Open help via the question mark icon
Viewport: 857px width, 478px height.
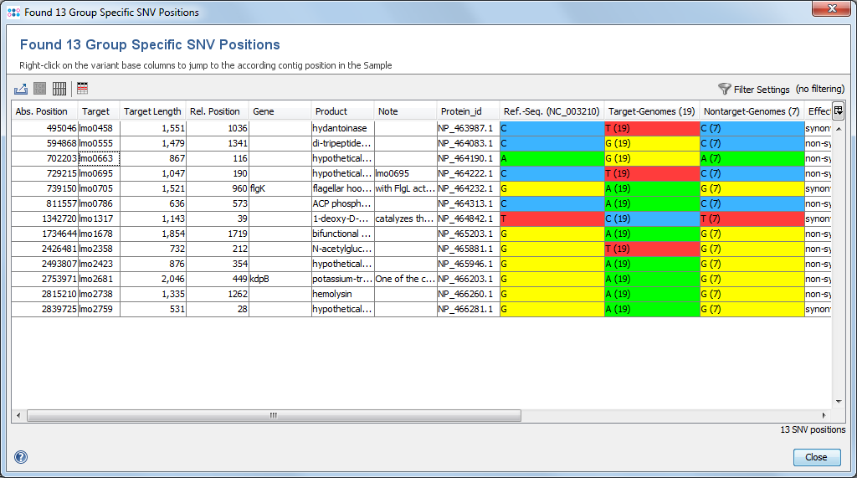pyautogui.click(x=21, y=457)
